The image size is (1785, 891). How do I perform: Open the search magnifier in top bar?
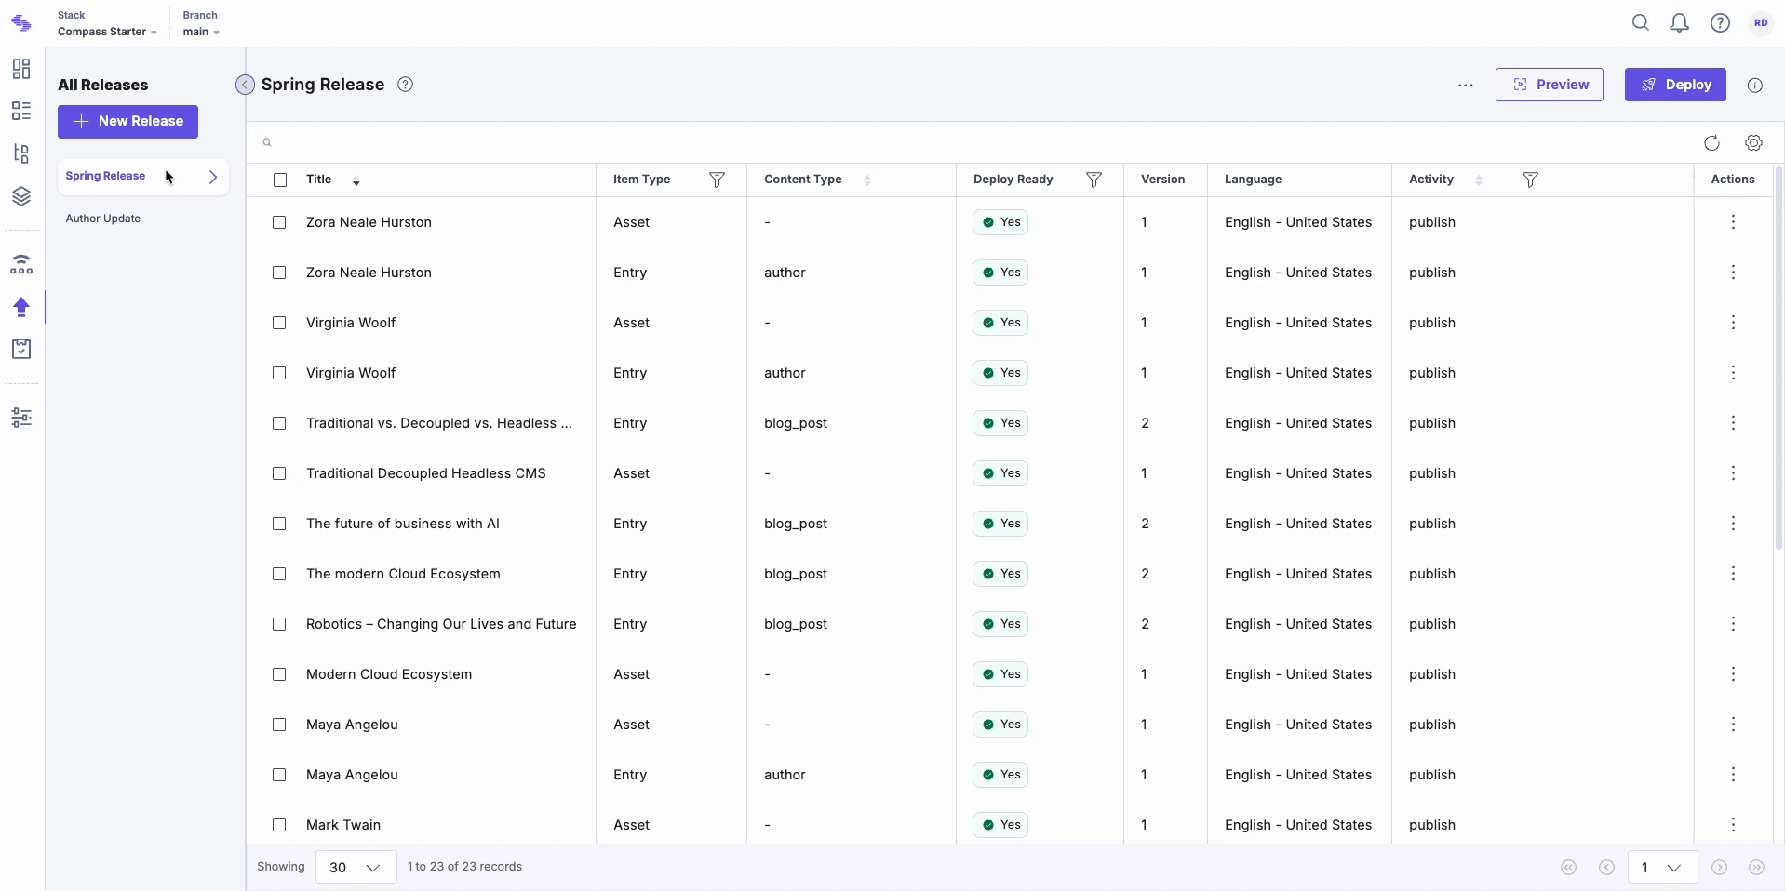1640,23
